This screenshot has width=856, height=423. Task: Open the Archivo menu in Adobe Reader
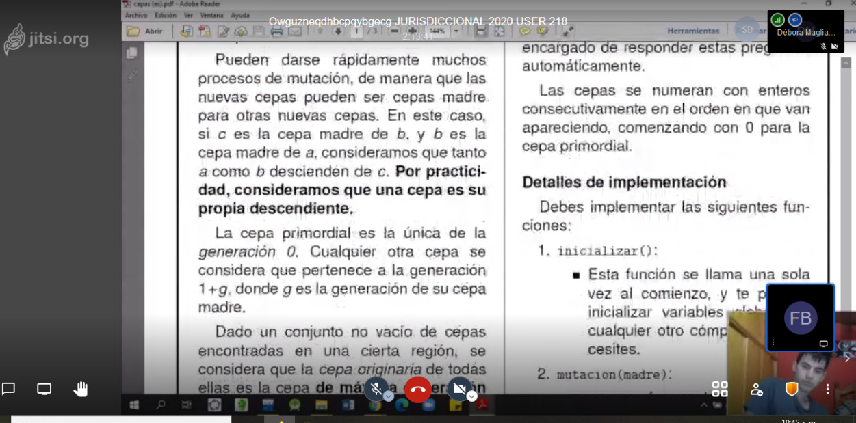pyautogui.click(x=136, y=15)
